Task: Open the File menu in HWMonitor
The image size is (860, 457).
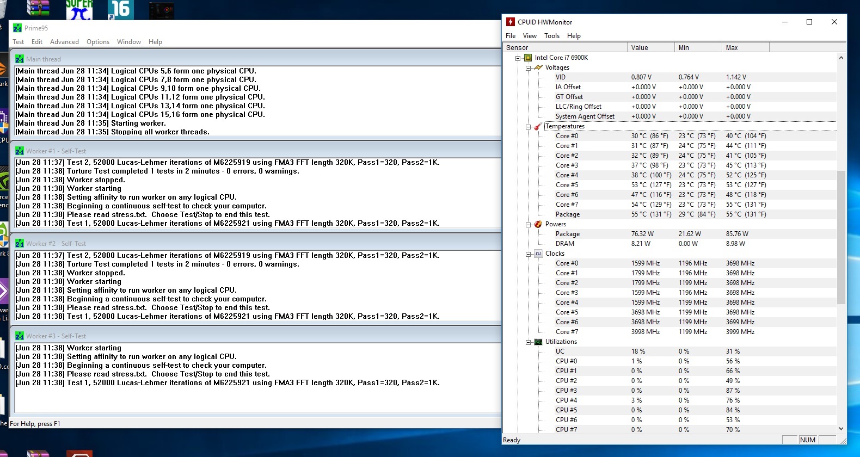Action: (x=511, y=36)
